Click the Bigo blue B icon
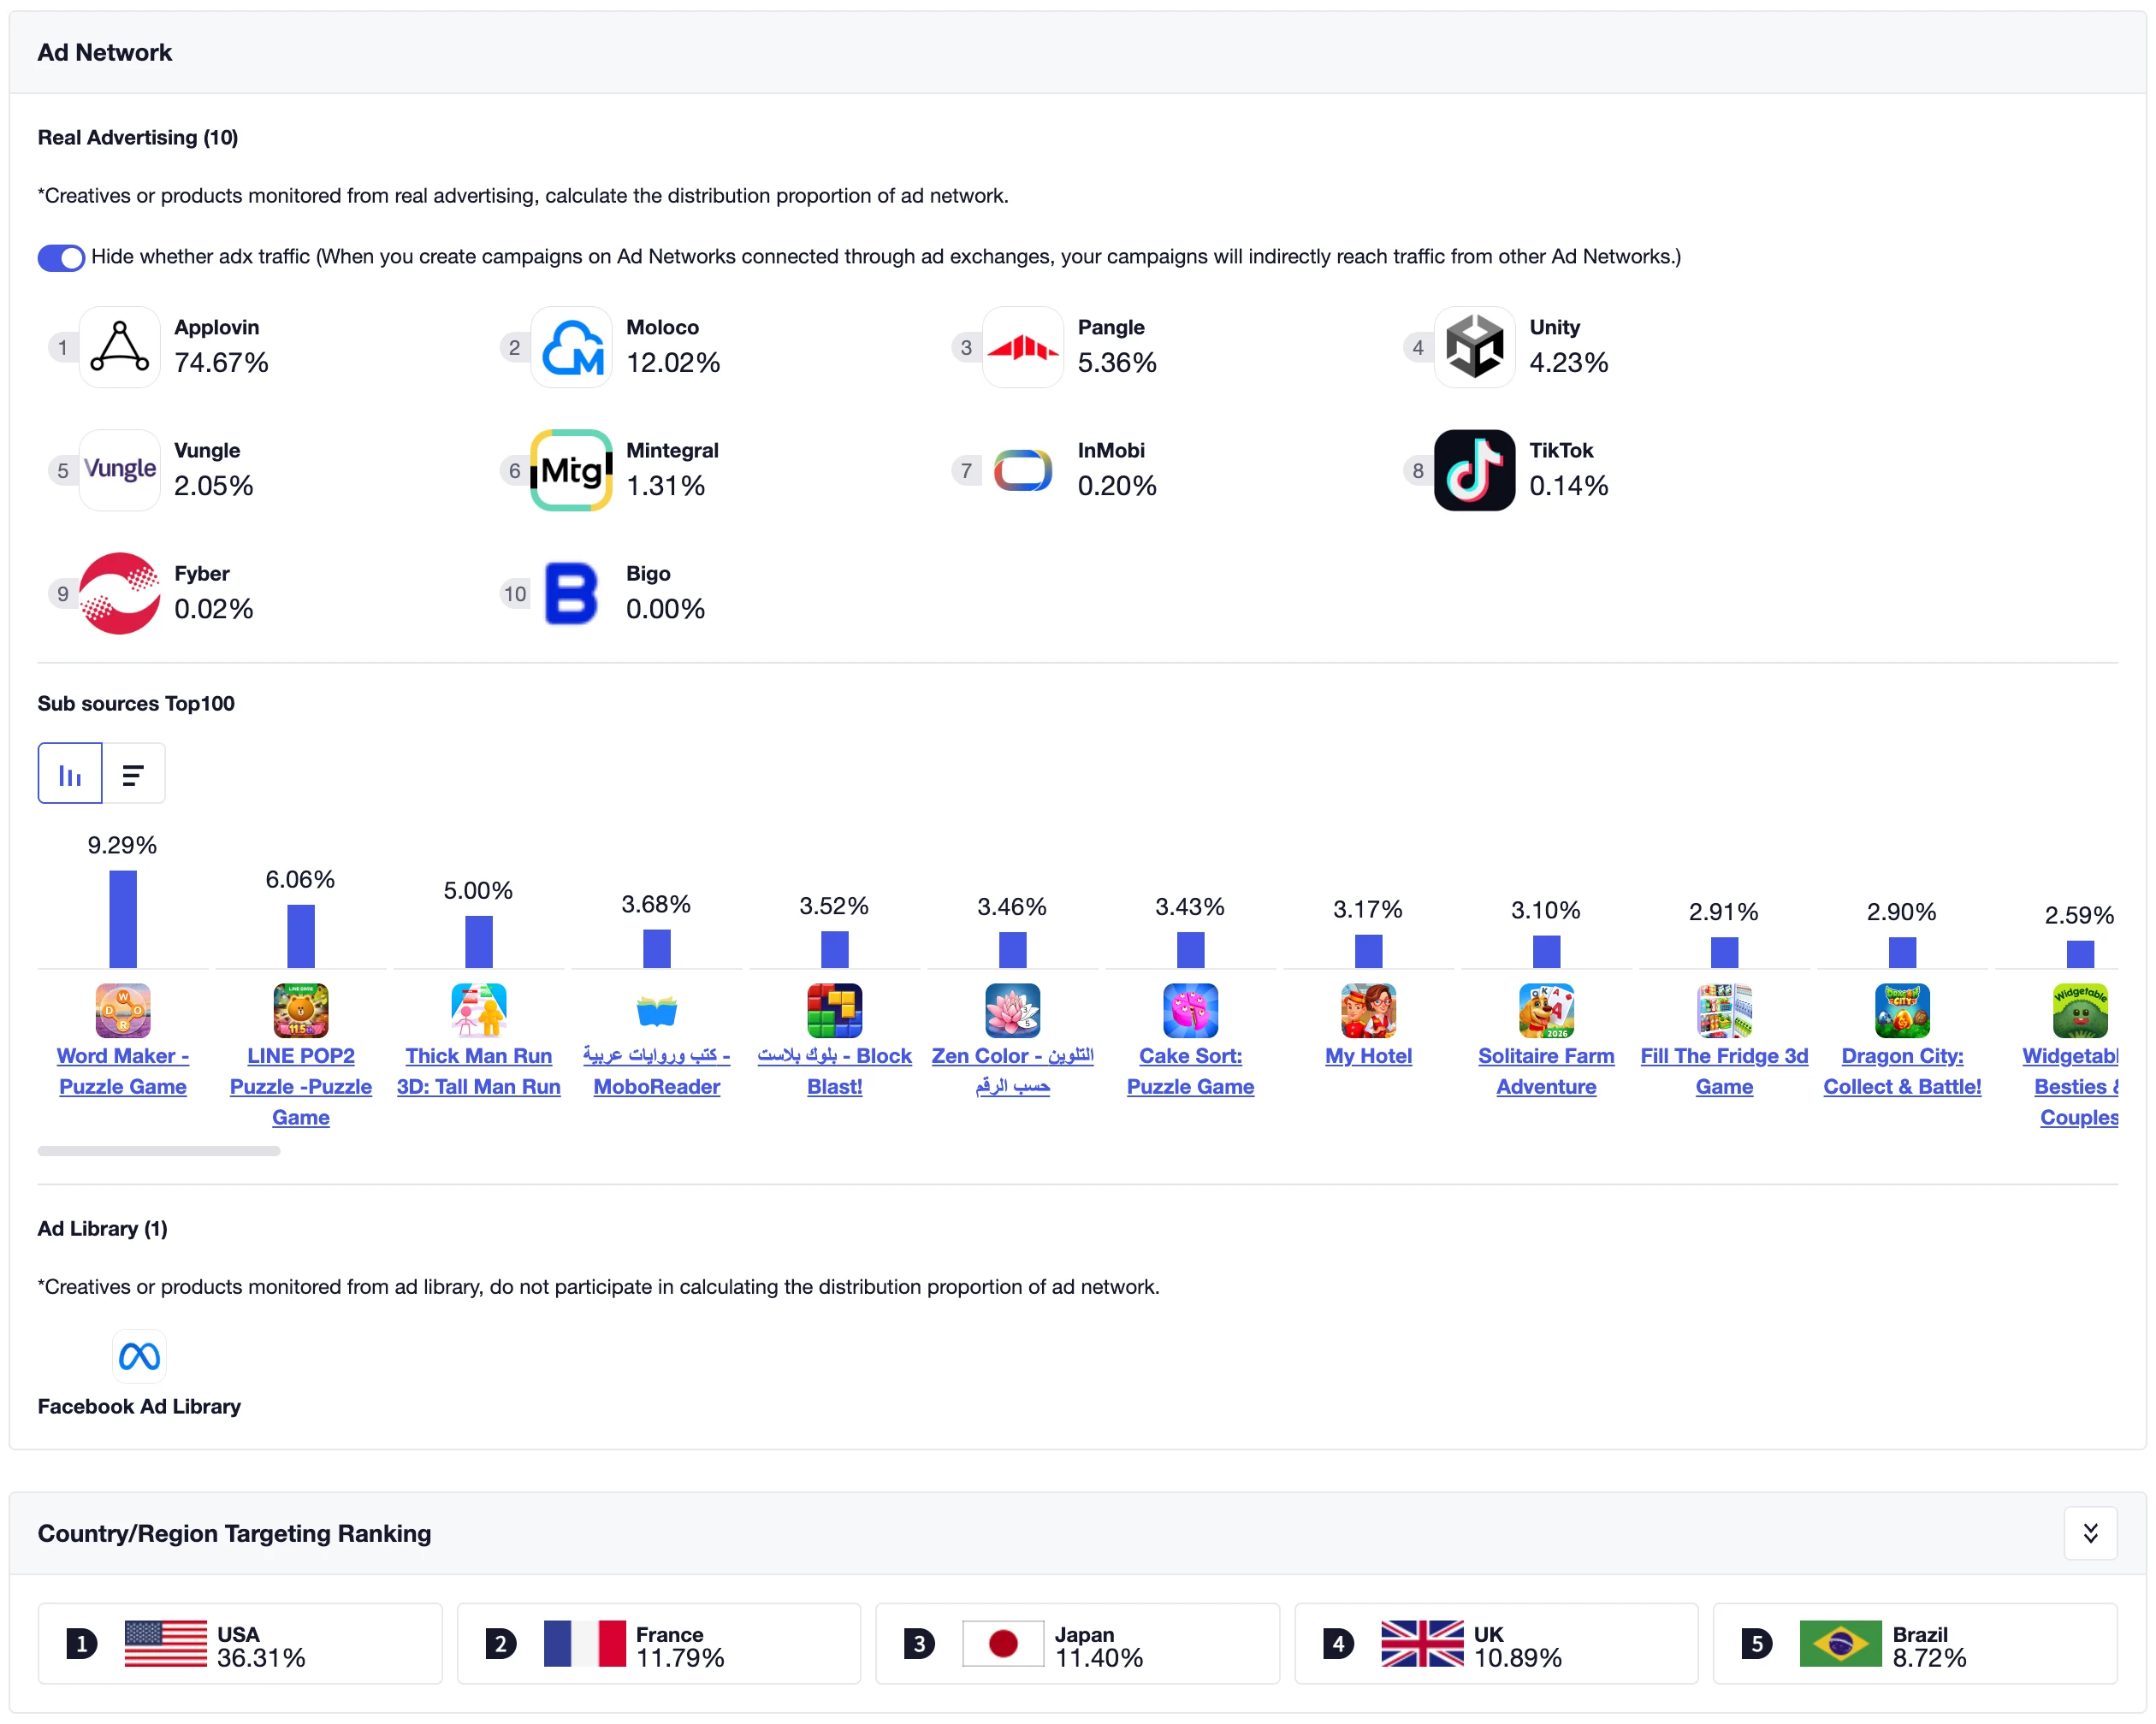2156x1724 pixels. point(571,593)
